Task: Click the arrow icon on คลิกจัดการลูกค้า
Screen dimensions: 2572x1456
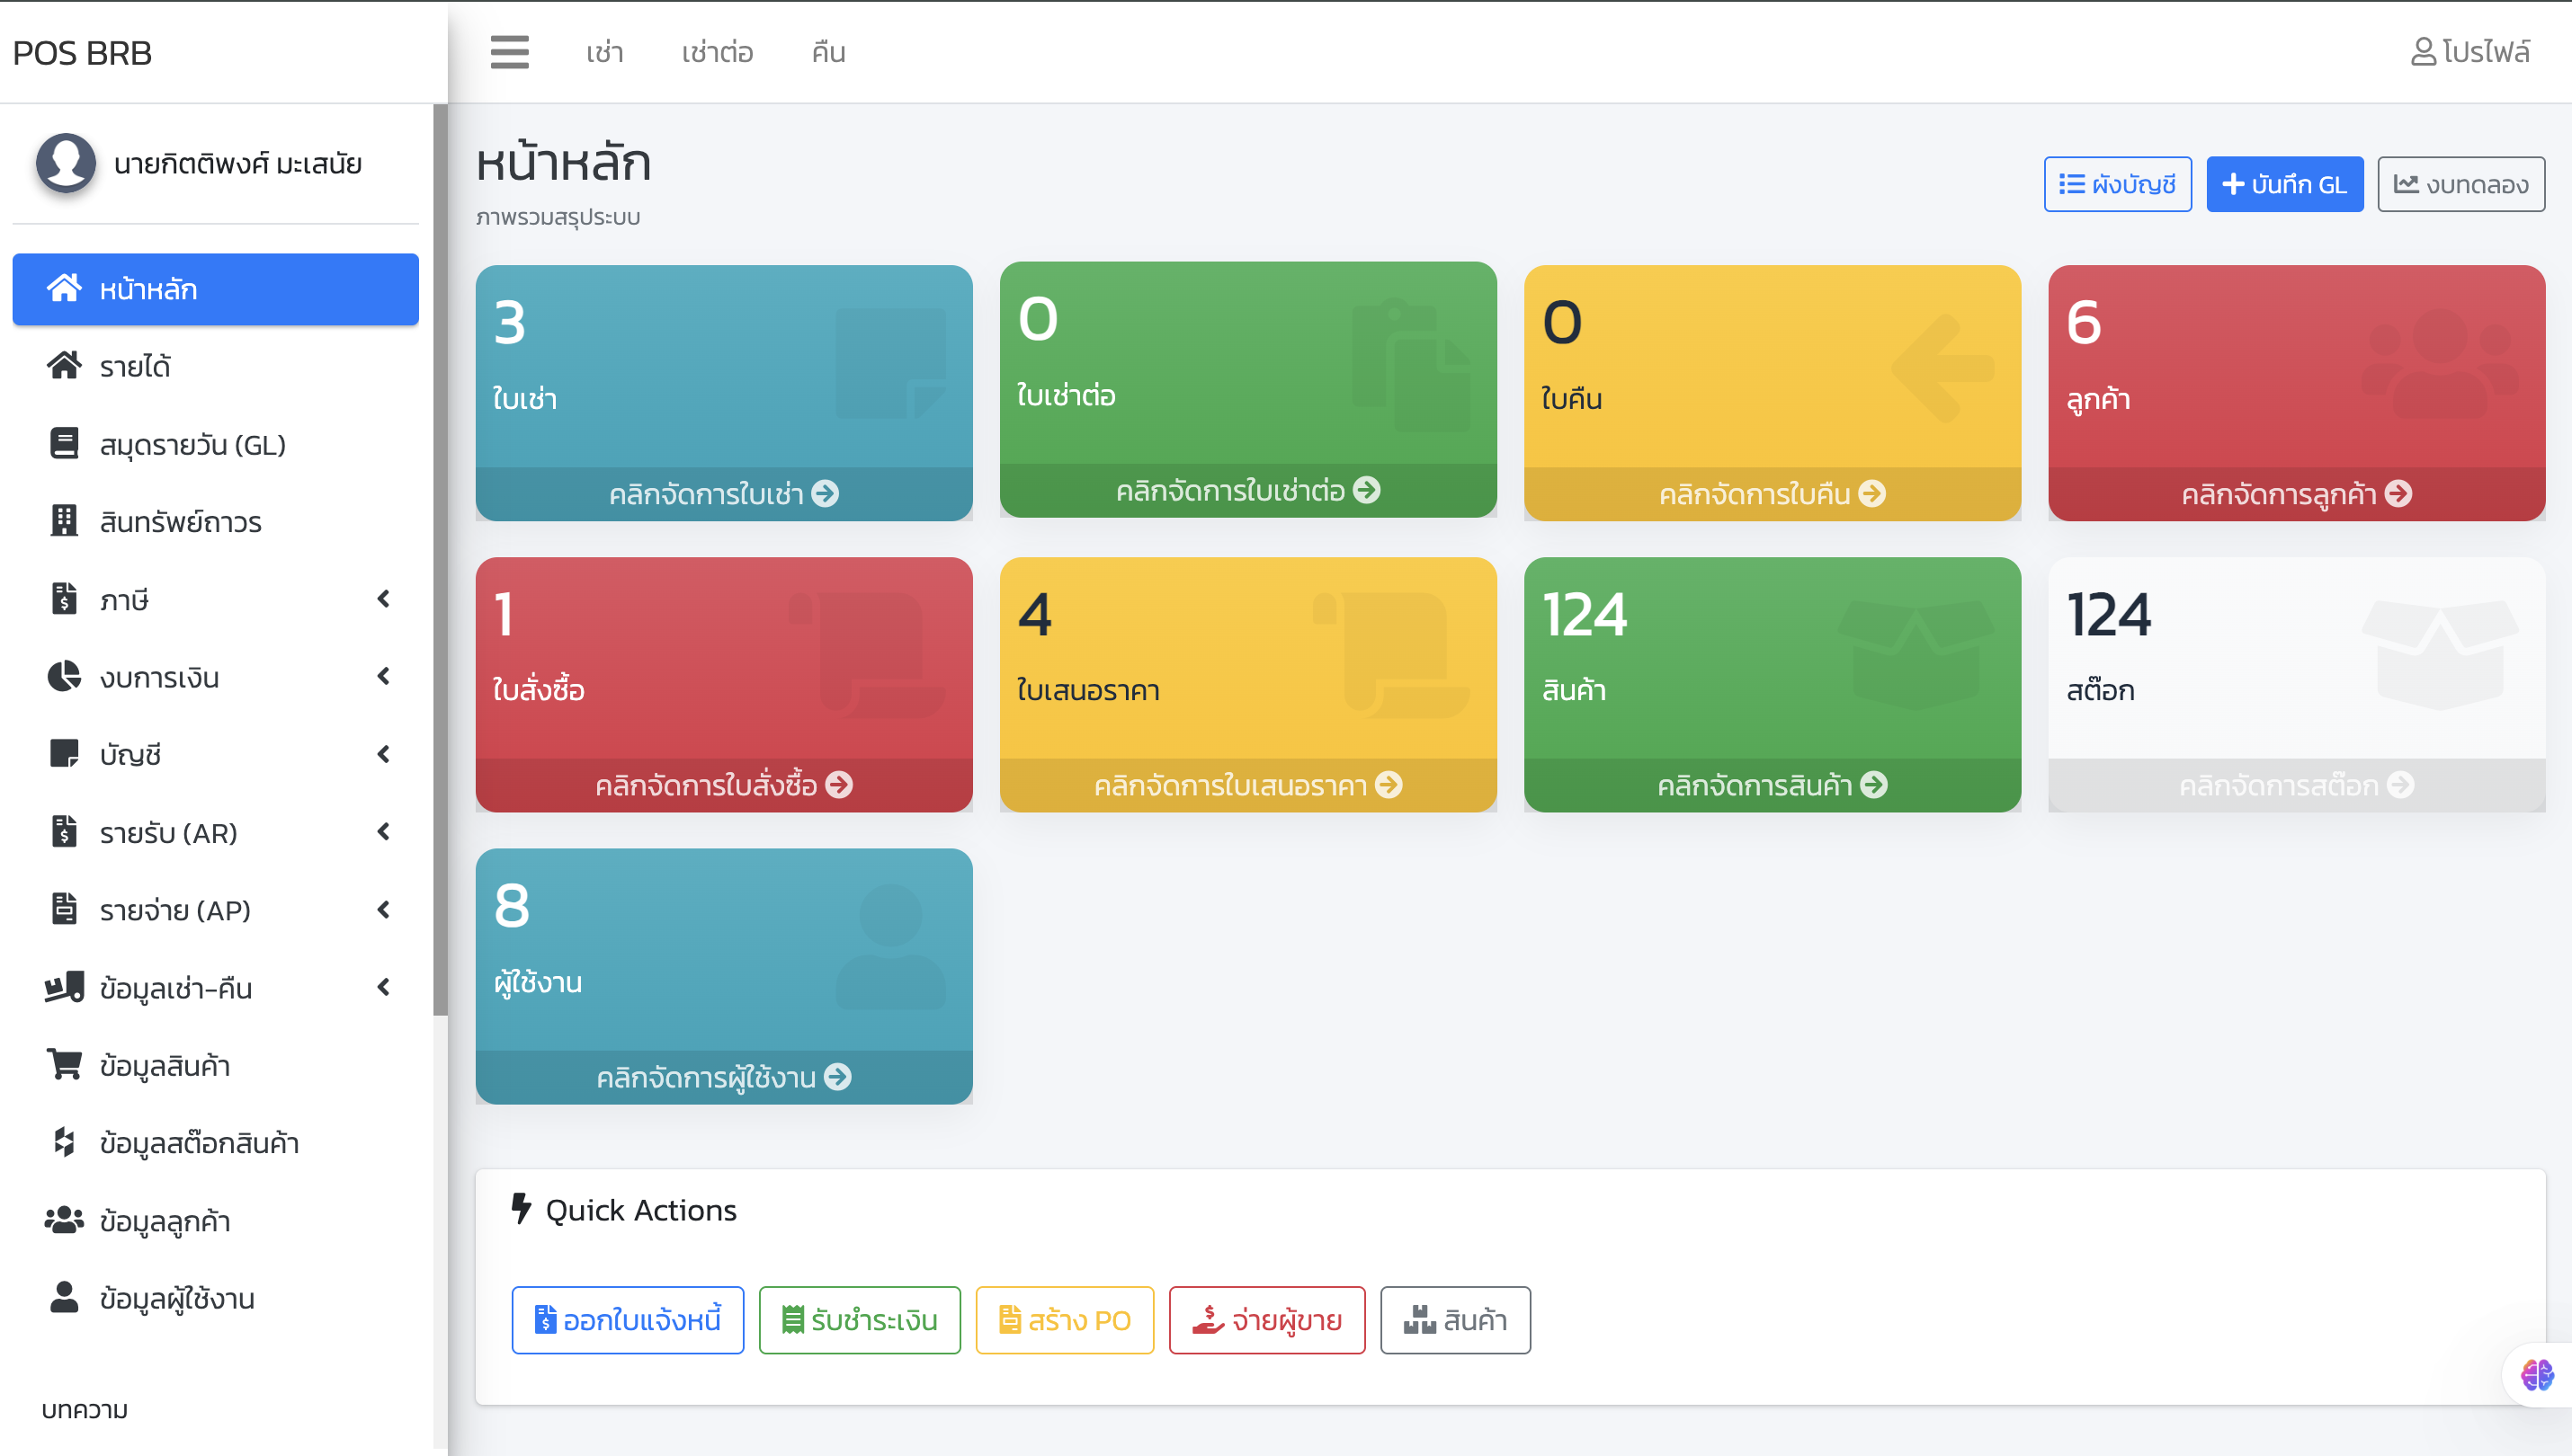Action: pyautogui.click(x=2399, y=494)
